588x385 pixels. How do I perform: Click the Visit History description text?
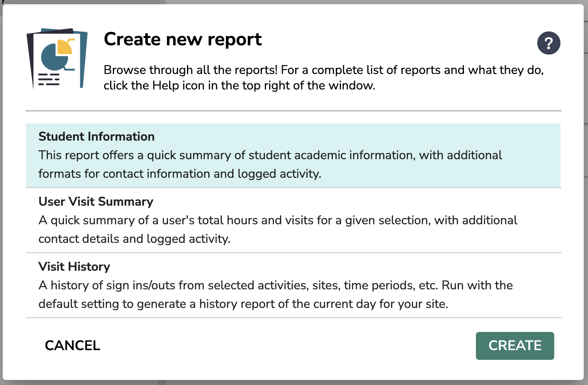click(275, 294)
